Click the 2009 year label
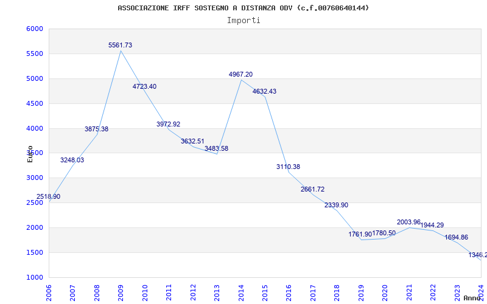487x304 pixels. tap(121, 292)
